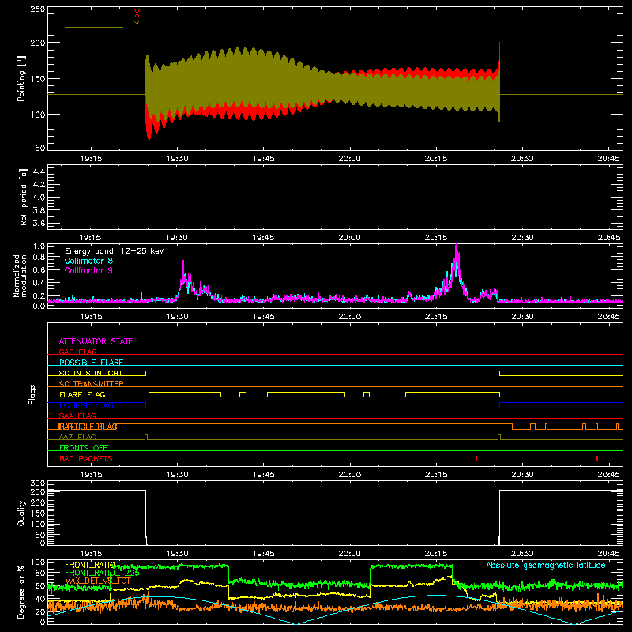Image resolution: width=632 pixels, height=632 pixels.
Task: Click the FRONTS_OFF flag label
Action: pyautogui.click(x=84, y=448)
